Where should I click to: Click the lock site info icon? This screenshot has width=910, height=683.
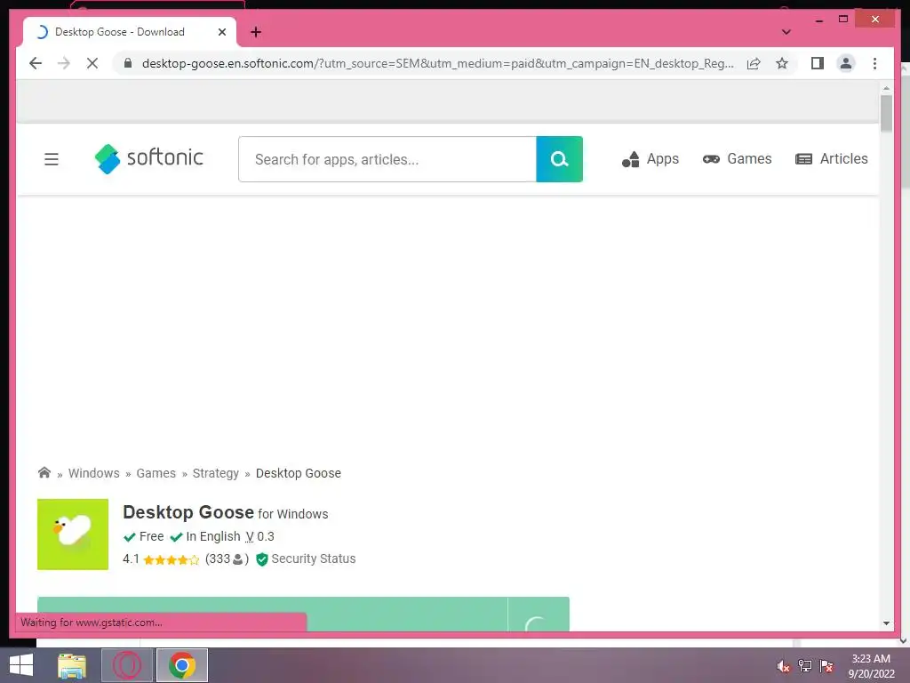tap(128, 63)
